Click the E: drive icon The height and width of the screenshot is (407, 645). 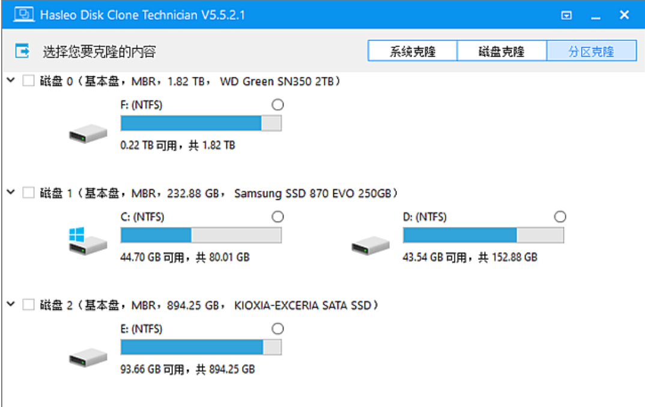tap(88, 358)
